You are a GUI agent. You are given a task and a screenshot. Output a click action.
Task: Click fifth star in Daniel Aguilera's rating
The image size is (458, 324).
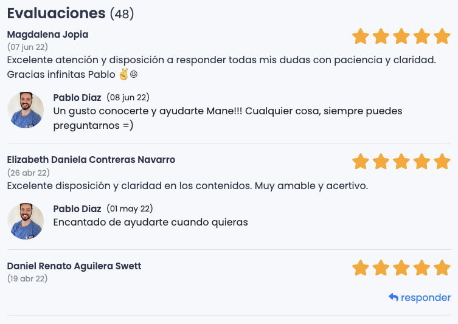(442, 267)
